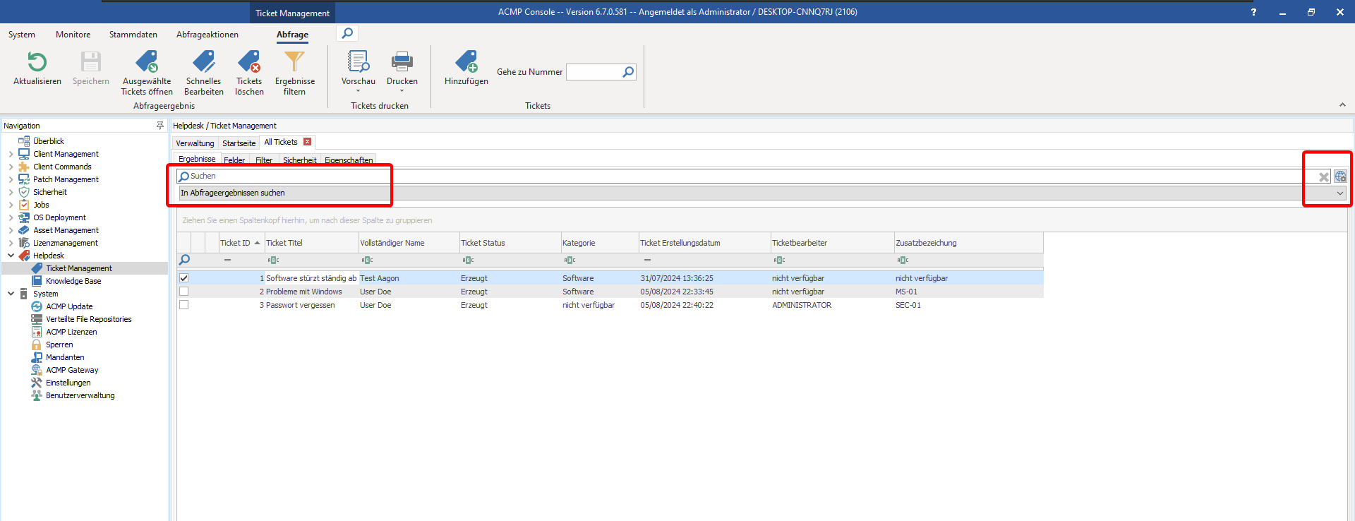Click the Schnelles Bearbeiten icon
This screenshot has height=521, width=1355.
203,63
